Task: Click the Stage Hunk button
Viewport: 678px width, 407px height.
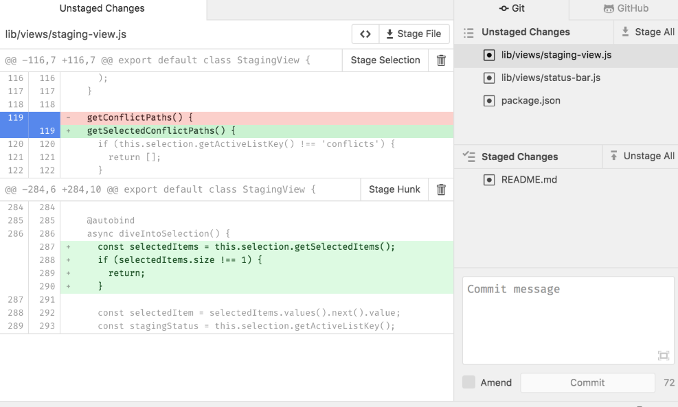Action: (x=394, y=189)
